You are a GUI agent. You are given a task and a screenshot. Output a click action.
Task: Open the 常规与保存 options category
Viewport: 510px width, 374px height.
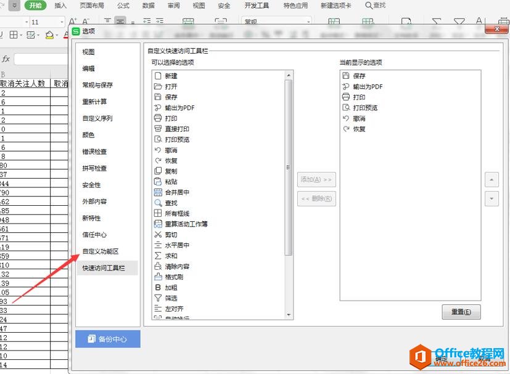97,85
